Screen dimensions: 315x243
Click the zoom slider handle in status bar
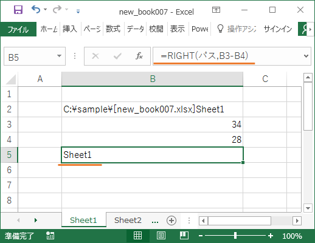[x=235, y=236]
